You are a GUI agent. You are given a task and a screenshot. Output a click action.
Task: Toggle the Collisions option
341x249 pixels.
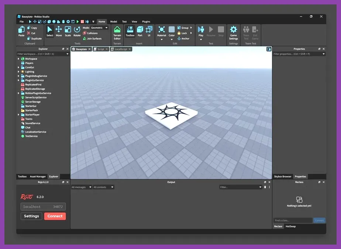(x=90, y=33)
